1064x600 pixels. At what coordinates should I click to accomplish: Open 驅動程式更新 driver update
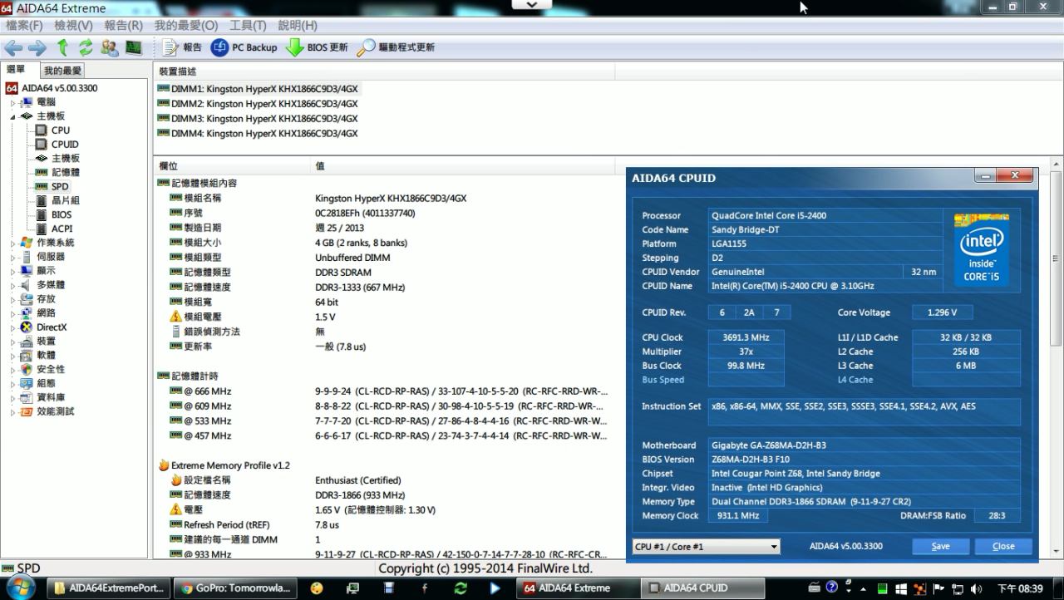point(397,47)
